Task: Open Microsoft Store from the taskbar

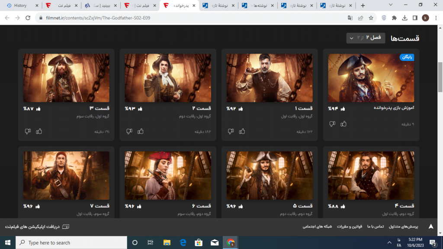Action: coord(198,243)
